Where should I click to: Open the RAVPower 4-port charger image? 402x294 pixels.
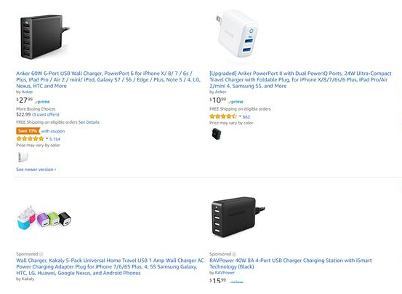(238, 217)
